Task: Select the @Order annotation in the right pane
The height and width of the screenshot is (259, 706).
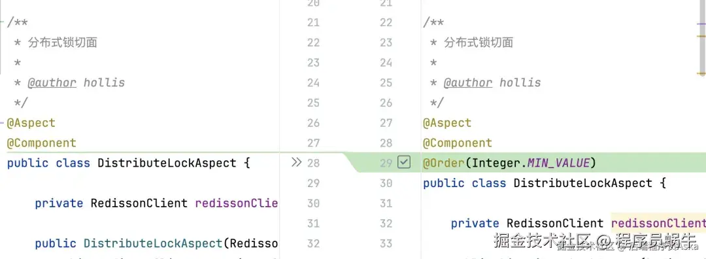Action: tap(443, 163)
